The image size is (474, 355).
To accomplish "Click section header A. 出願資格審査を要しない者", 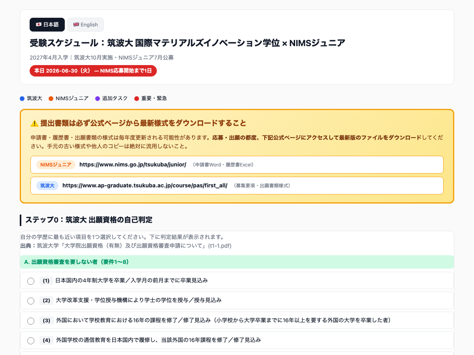I will click(x=237, y=262).
